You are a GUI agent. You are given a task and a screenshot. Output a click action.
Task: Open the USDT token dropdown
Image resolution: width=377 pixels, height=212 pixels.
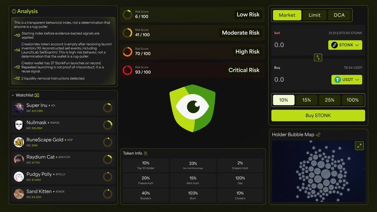[x=347, y=80]
